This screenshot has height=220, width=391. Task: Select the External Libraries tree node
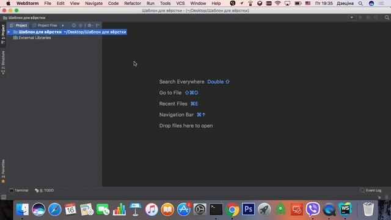[x=32, y=38]
